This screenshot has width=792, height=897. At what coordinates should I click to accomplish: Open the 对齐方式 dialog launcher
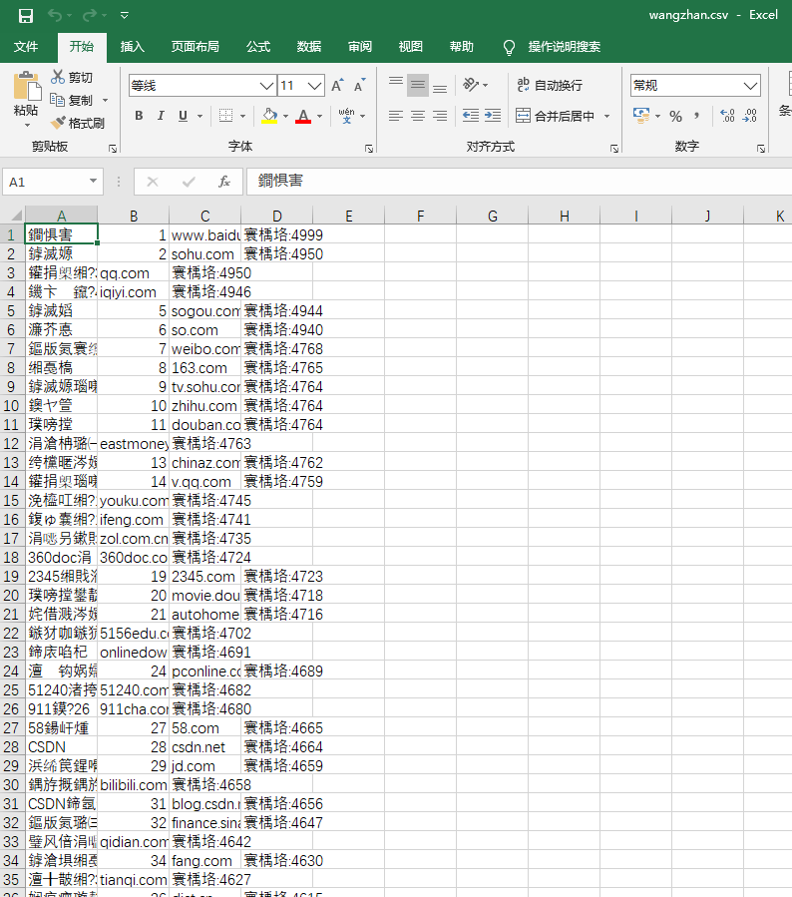point(614,149)
